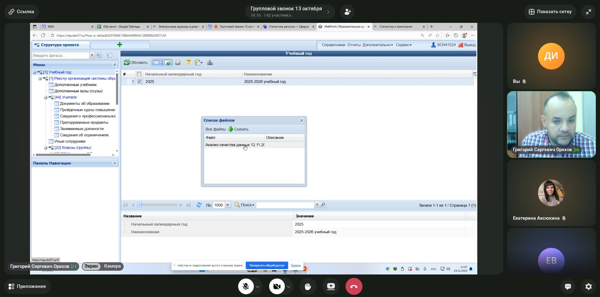End call with red hang-up button
This screenshot has width=600, height=297.
[354, 286]
